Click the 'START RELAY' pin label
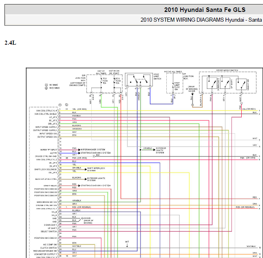This screenshot has height=258, width=263. coord(50,186)
